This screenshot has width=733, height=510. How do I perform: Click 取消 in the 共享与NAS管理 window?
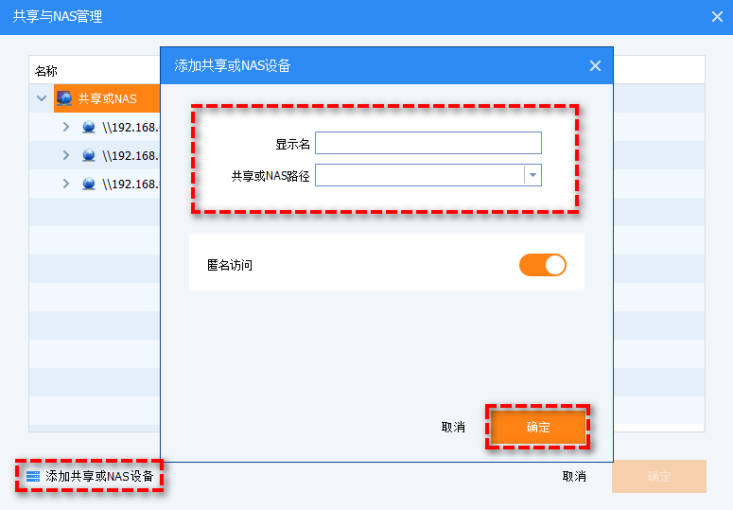point(574,476)
